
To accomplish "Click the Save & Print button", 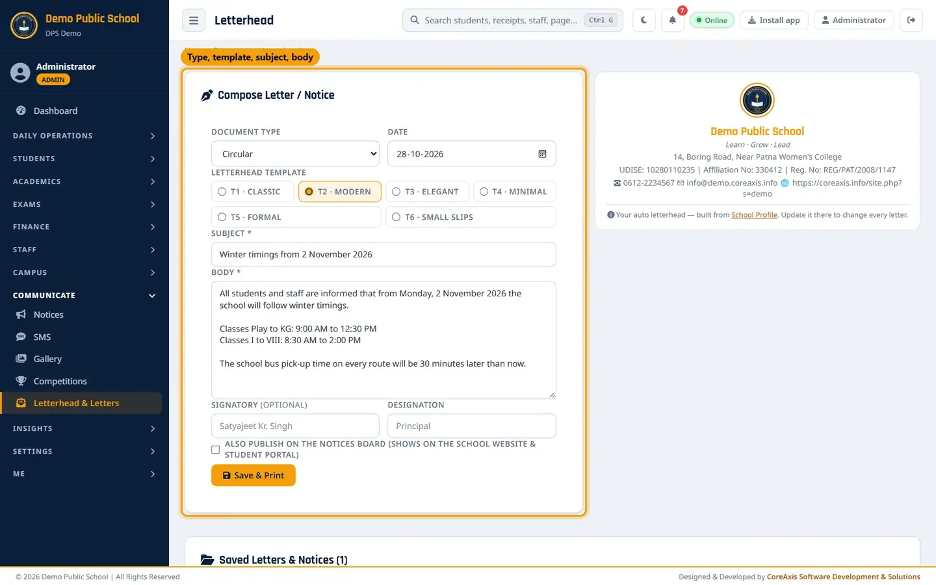I will (253, 475).
